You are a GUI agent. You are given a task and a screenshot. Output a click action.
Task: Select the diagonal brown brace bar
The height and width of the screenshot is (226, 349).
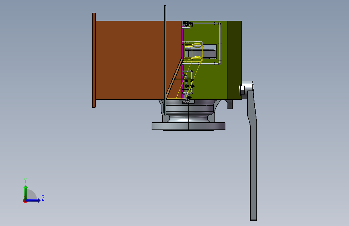point(175,78)
